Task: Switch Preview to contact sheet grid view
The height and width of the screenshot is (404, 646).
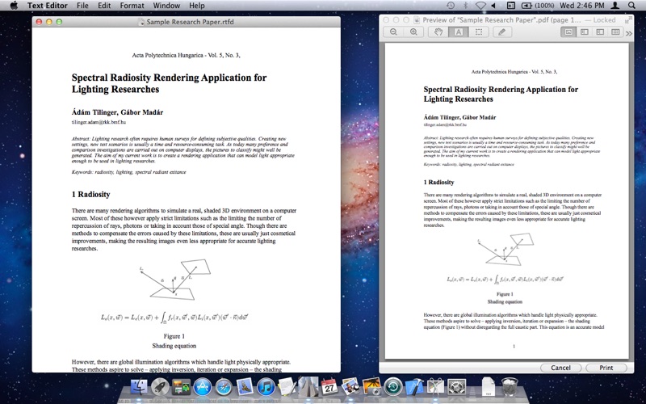Action: (615, 32)
